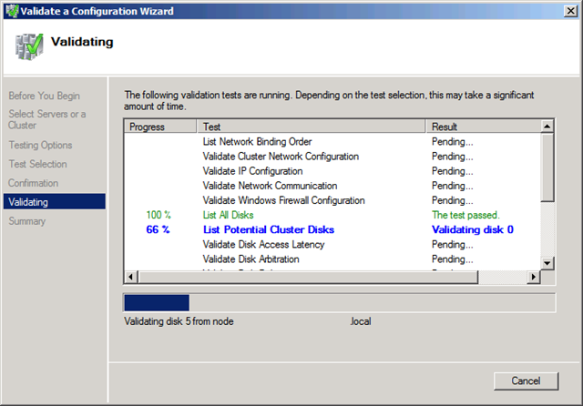This screenshot has width=583, height=406.
Task: Click the Test column header
Action: 311,127
